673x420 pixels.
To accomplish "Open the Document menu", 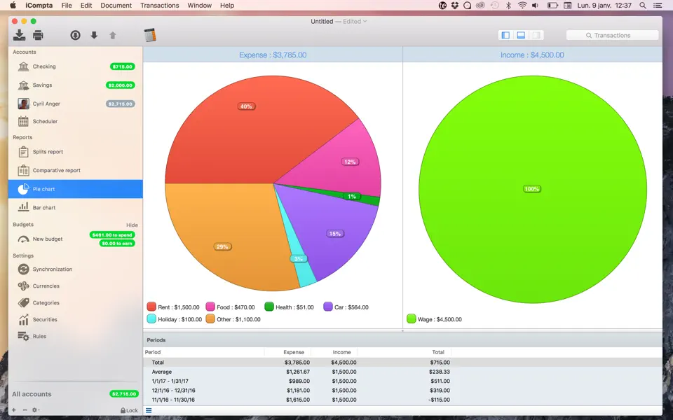I will tap(116, 6).
